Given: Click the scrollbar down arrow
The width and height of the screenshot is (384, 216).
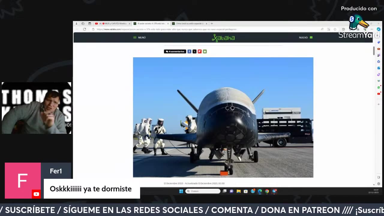Looking at the screenshot, I should pyautogui.click(x=374, y=184).
